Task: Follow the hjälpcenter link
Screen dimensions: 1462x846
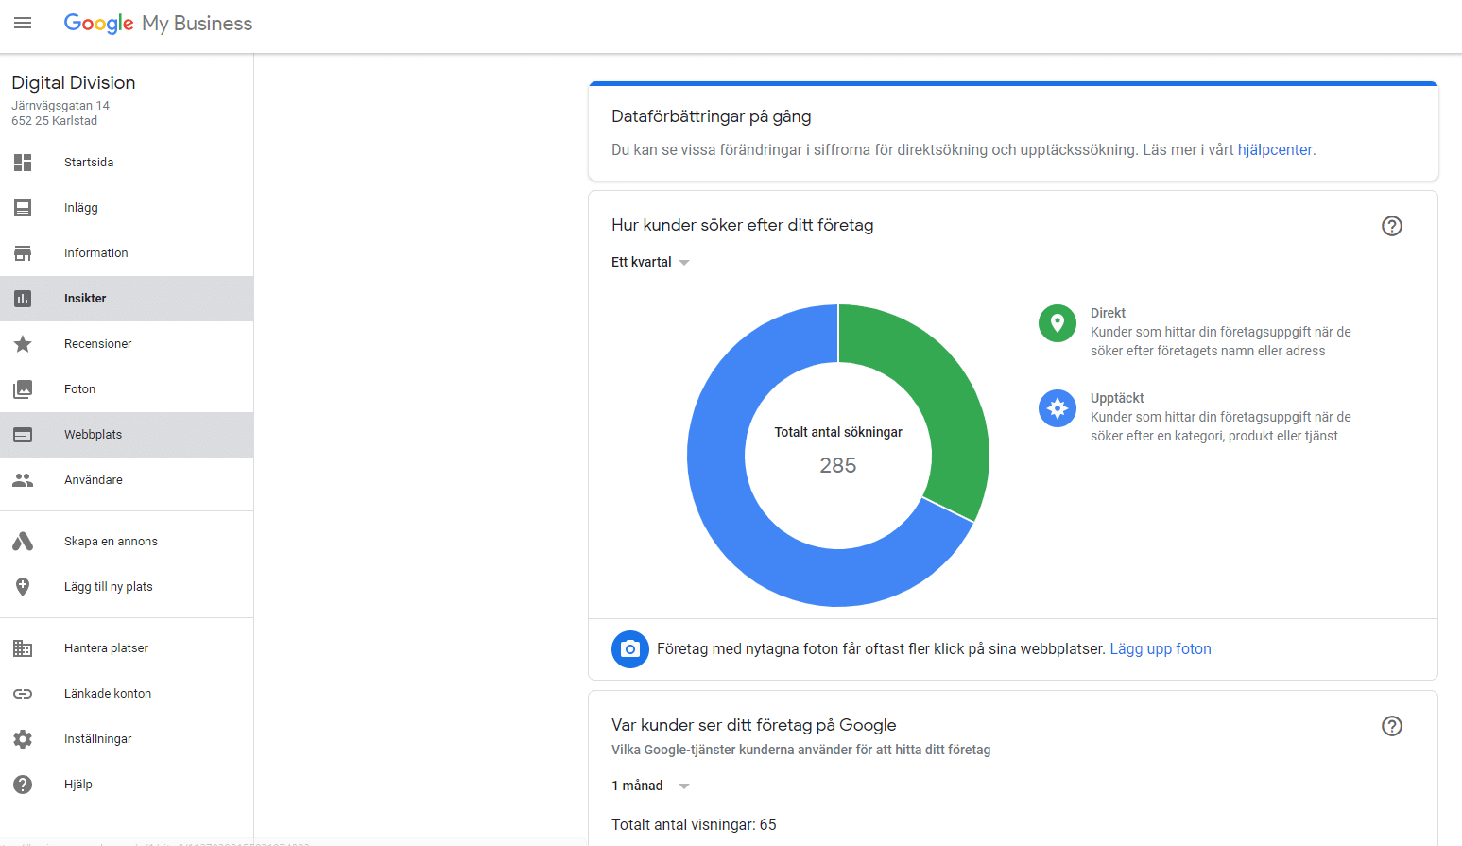Action: pyautogui.click(x=1275, y=149)
